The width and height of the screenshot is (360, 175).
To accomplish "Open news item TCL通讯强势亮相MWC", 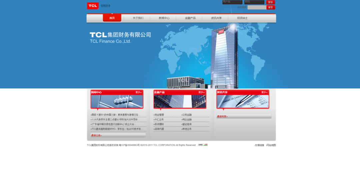I will (x=117, y=129).
